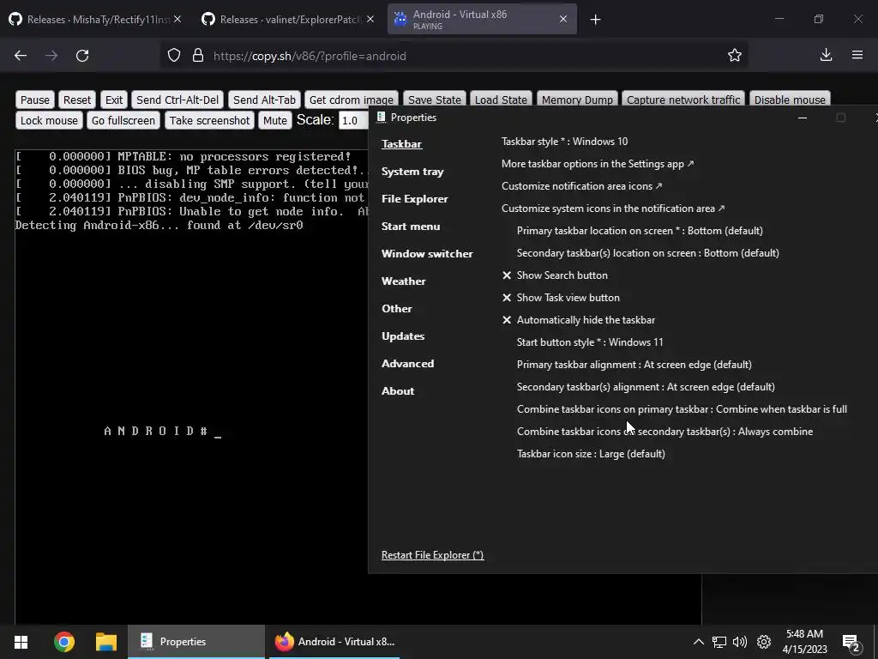Click the gear icon in system tray
This screenshot has height=659, width=878.
point(764,642)
